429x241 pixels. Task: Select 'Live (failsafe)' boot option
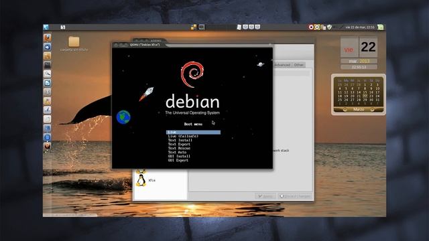(183, 136)
